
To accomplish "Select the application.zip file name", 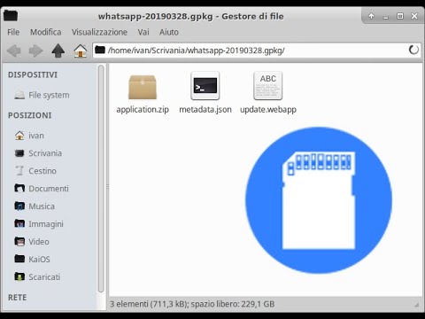I will (x=143, y=110).
